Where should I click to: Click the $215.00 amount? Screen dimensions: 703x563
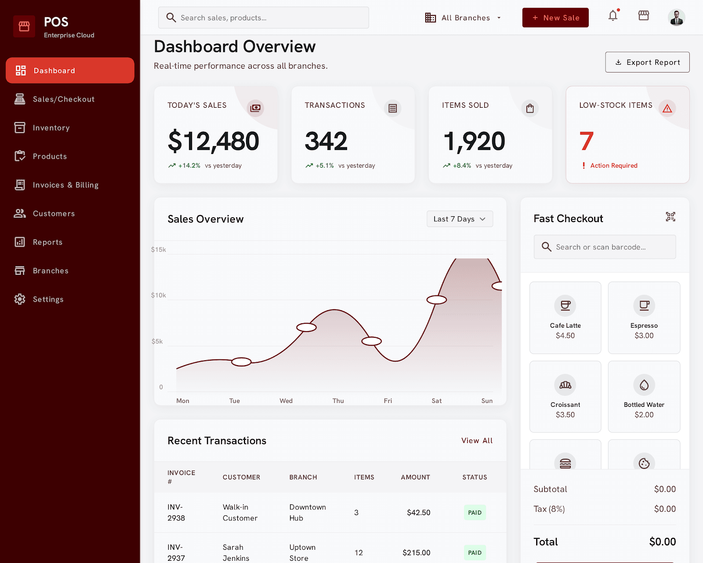click(x=416, y=552)
